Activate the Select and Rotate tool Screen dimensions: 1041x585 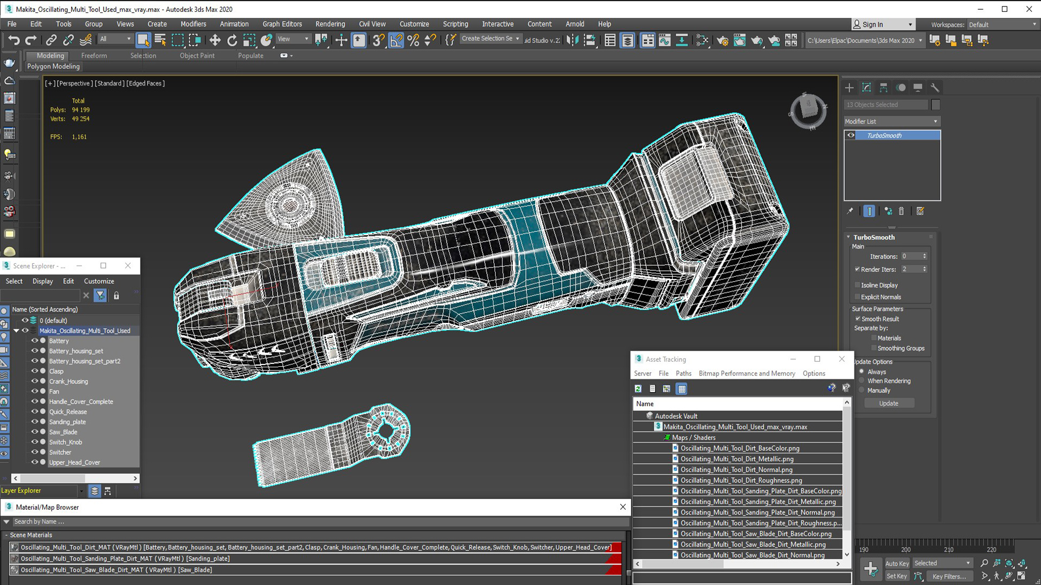pyautogui.click(x=232, y=40)
